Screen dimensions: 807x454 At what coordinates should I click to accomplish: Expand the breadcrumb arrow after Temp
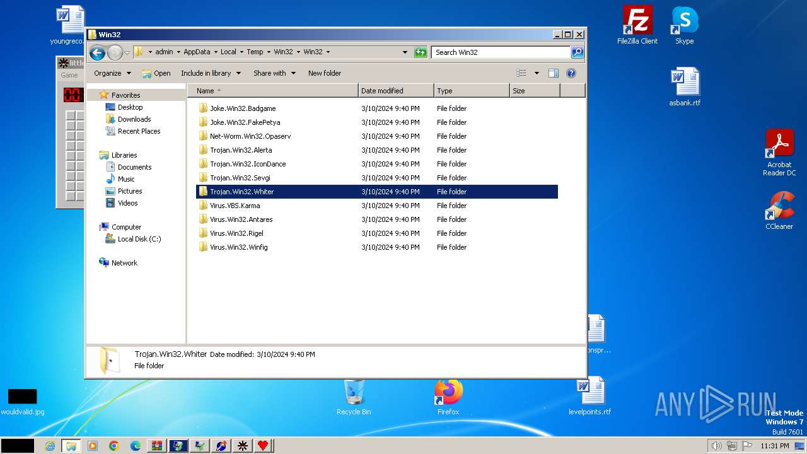click(268, 52)
